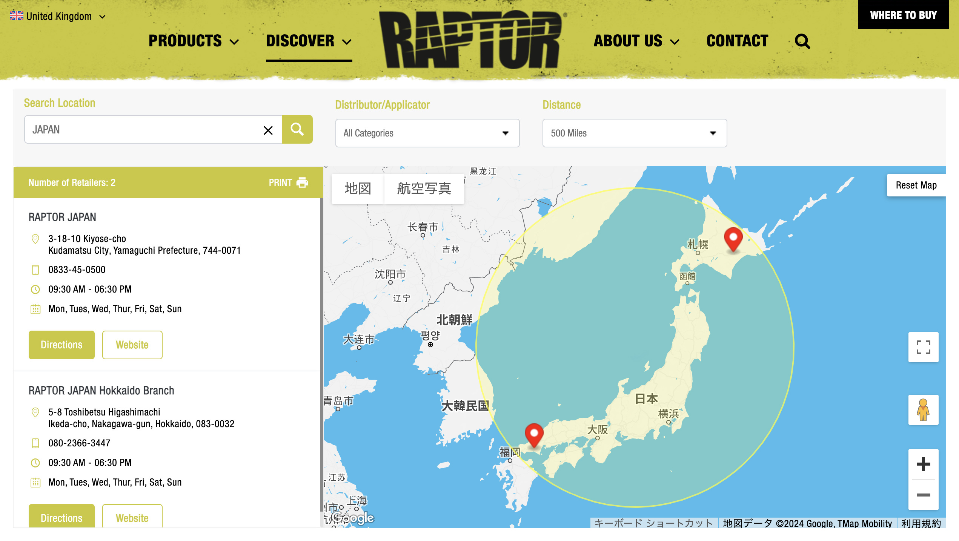Image resolution: width=959 pixels, height=541 pixels.
Task: Click the retailer list scrollbar
Action: coord(321,354)
